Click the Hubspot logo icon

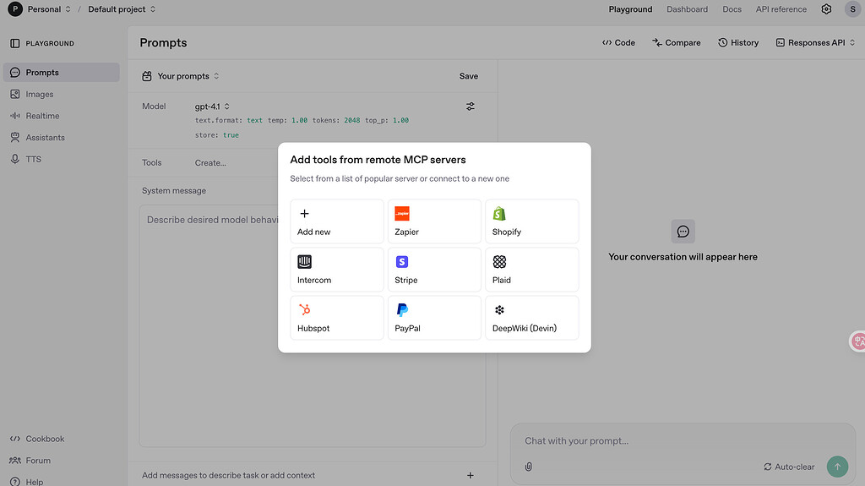coord(304,310)
